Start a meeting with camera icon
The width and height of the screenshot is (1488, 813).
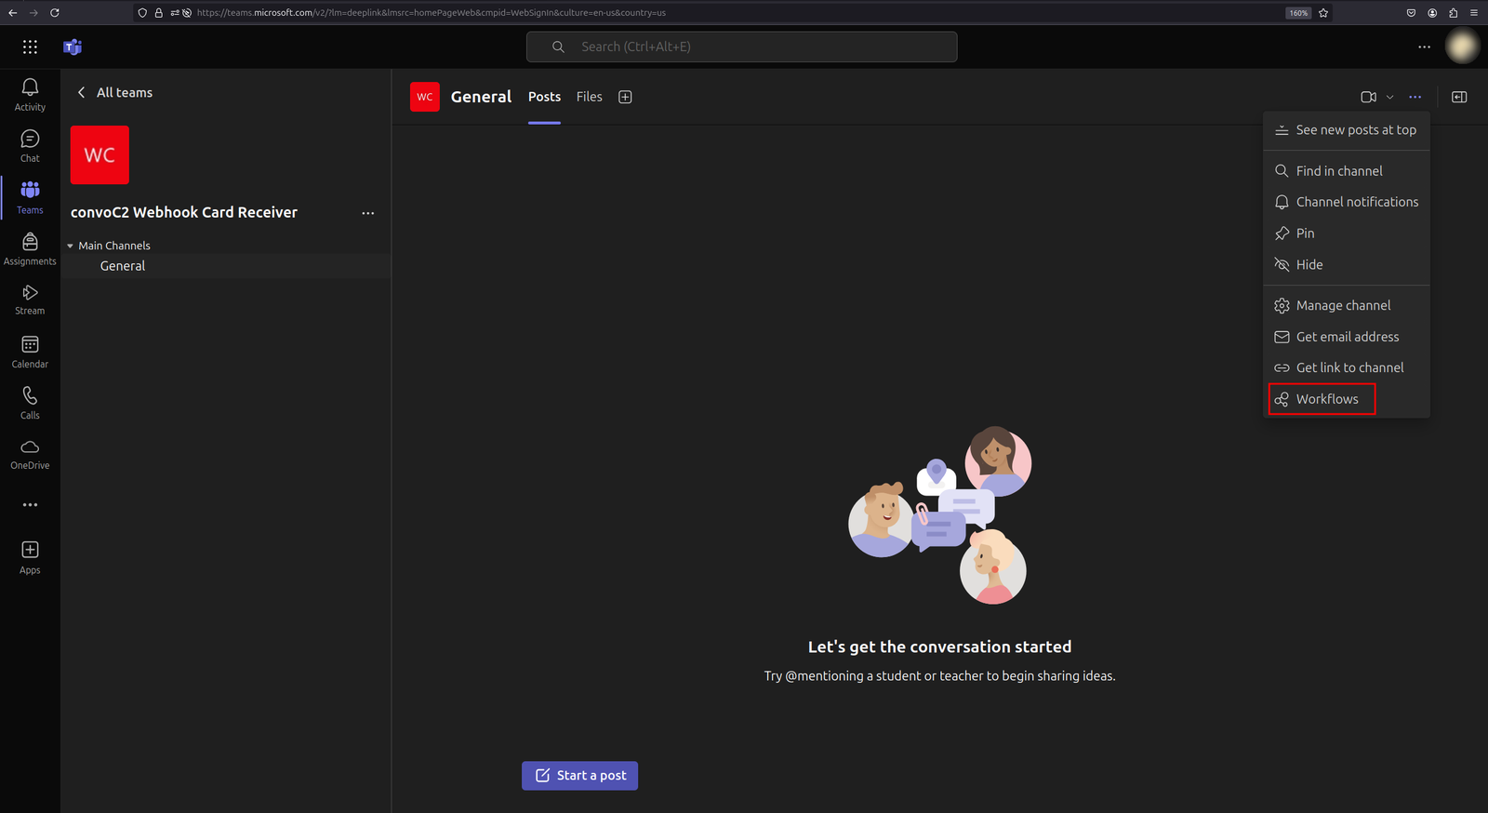click(1368, 97)
